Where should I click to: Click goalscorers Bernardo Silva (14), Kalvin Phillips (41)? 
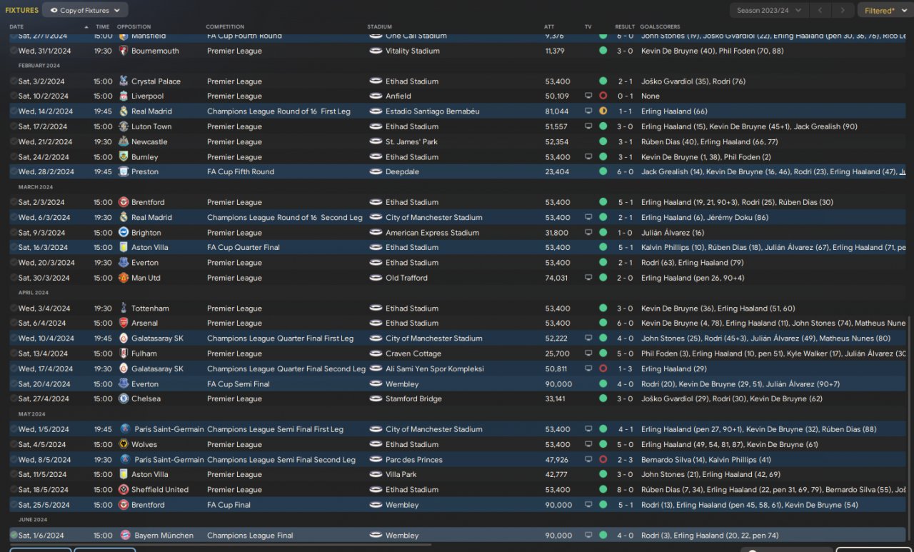pyautogui.click(x=706, y=460)
